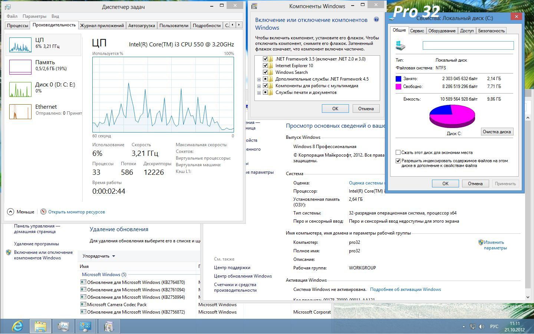This screenshot has width=534, height=334.
Task: Click the folder icon of Internet Explorer 10
Action: click(x=271, y=66)
